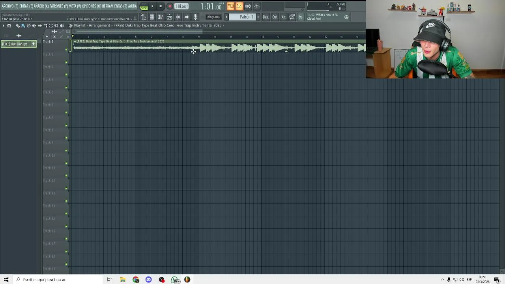Open the AÑADIR (A) menu
Screen dimensions: 505x284
41,6
